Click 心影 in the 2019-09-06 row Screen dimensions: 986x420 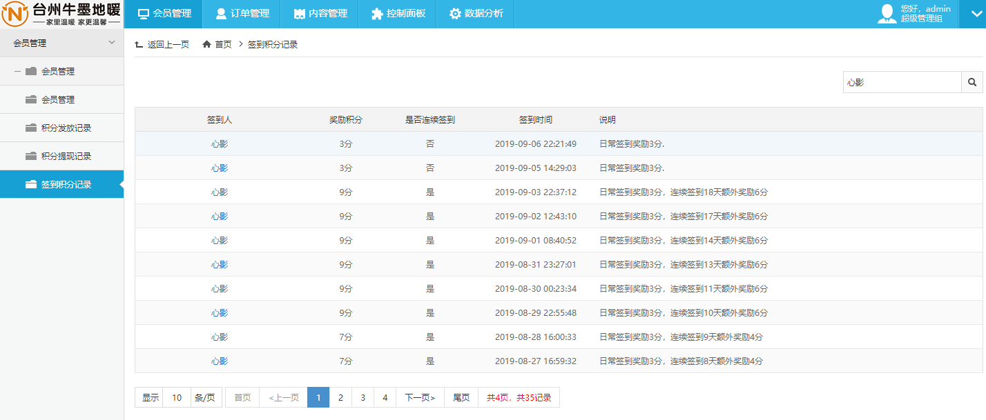220,143
